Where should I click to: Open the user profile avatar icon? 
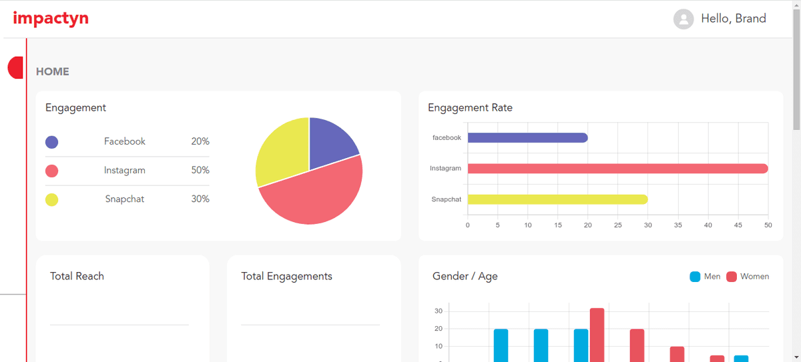pyautogui.click(x=684, y=19)
